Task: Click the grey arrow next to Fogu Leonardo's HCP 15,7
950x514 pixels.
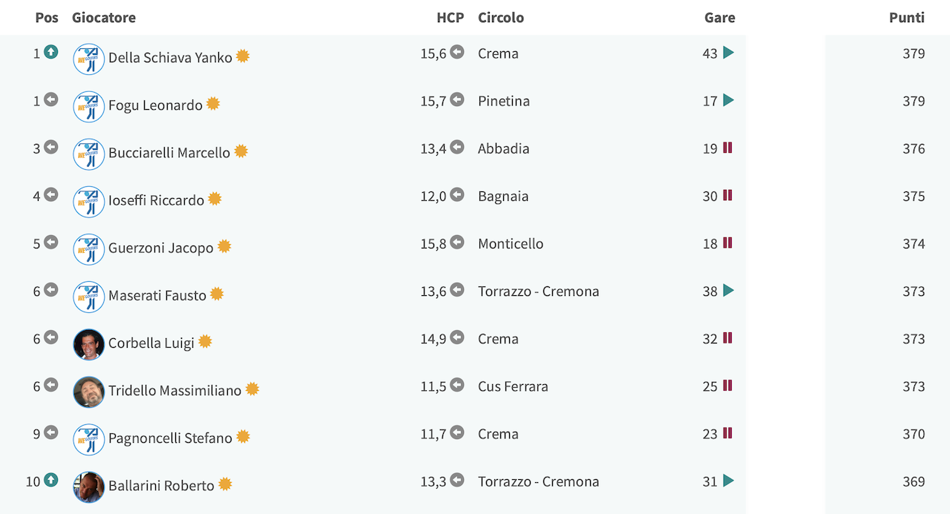Action: [457, 99]
